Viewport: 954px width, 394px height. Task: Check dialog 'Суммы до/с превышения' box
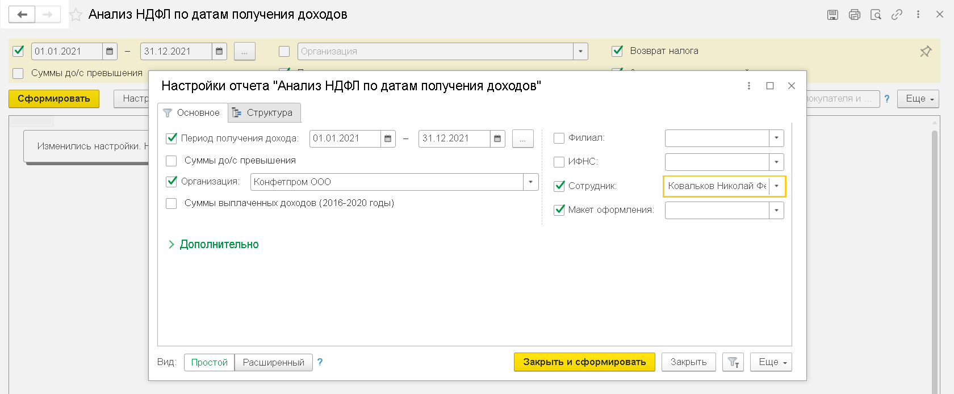click(171, 161)
